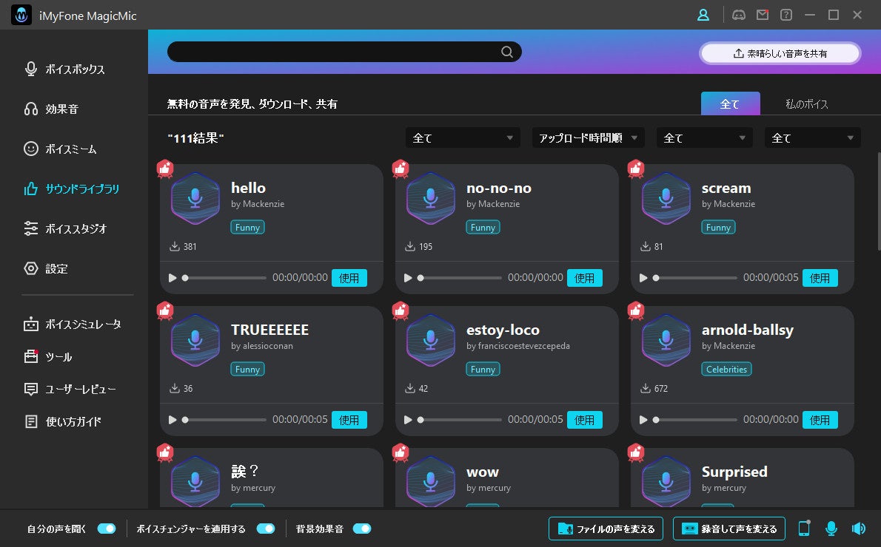The image size is (881, 547).
Task: Open the Discord community icon
Action: coord(739,15)
